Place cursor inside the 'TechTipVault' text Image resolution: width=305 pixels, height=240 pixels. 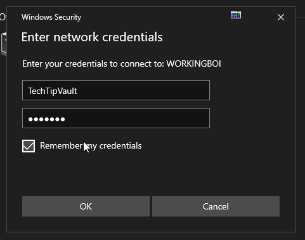[53, 91]
